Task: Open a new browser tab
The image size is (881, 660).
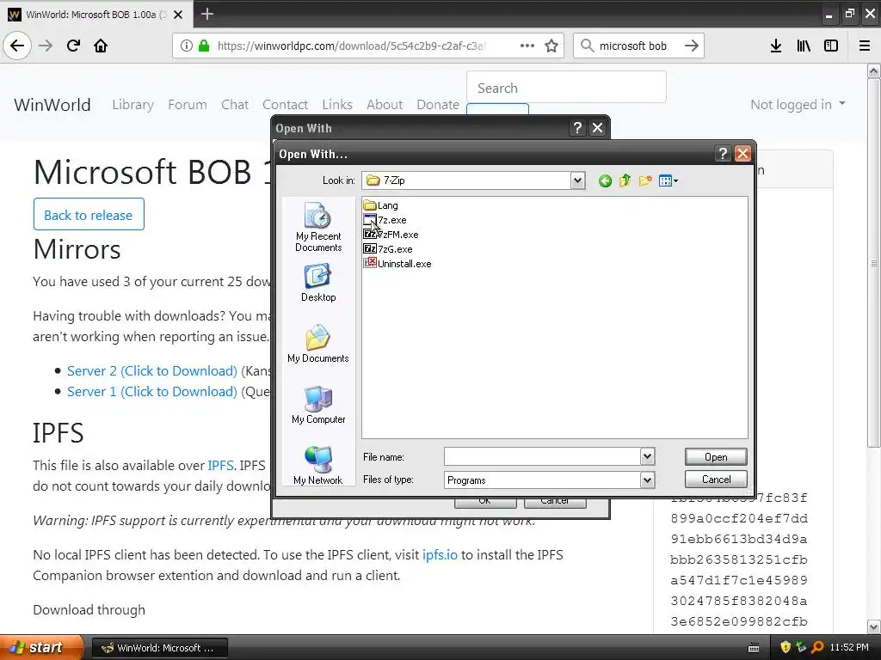Action: click(x=206, y=14)
